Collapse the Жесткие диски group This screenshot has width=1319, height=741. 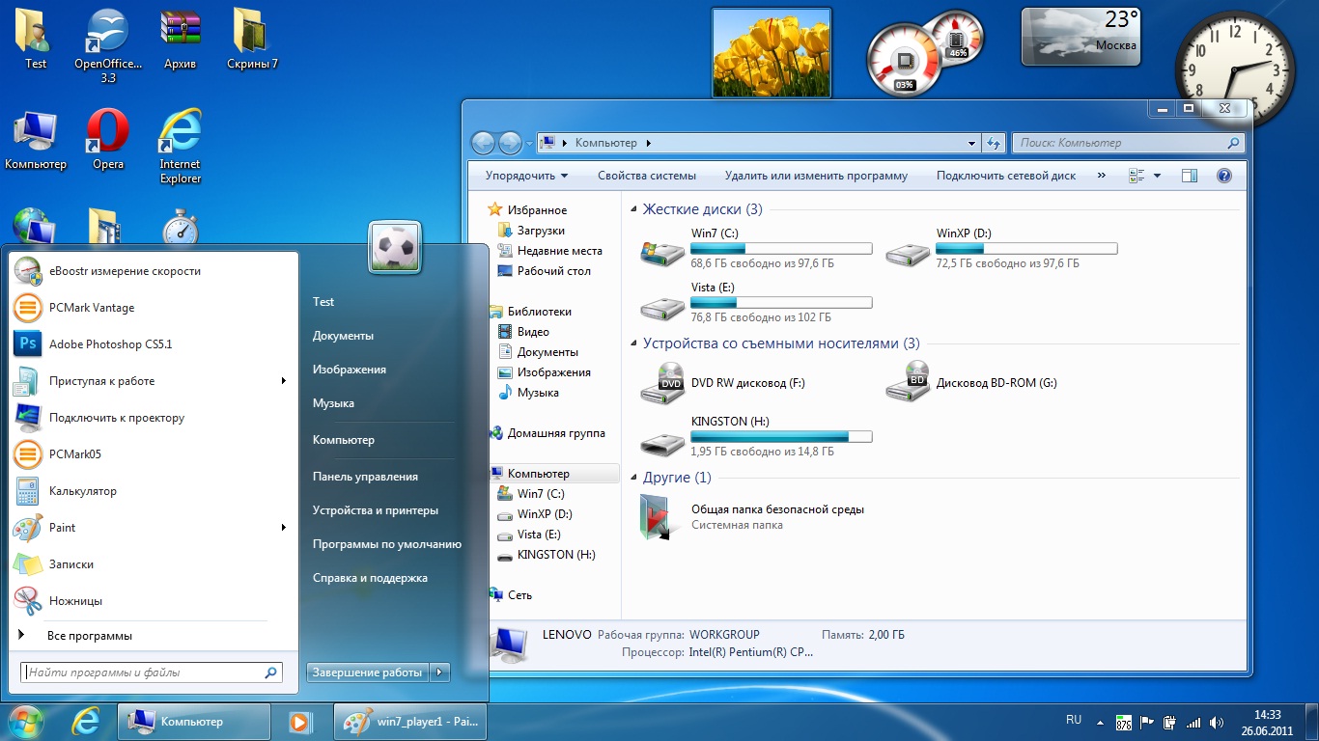tap(633, 209)
